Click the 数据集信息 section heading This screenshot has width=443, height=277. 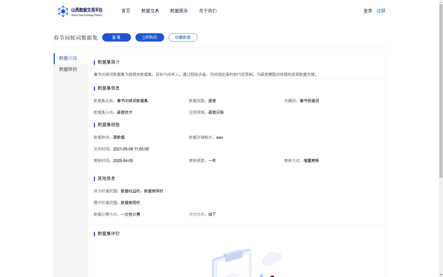tap(109, 88)
